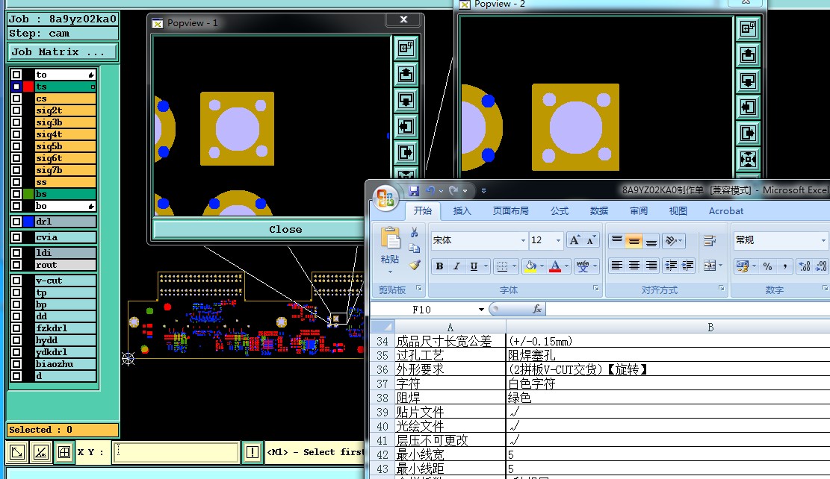Toggle visibility checkbox for layer v-cut
830x479 pixels.
(16, 281)
